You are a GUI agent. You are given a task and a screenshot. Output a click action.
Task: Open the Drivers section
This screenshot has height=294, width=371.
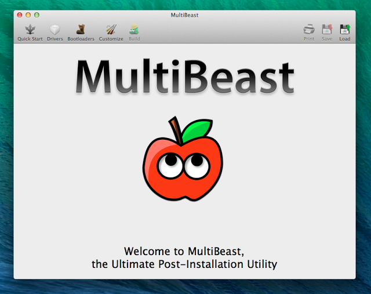click(x=55, y=32)
